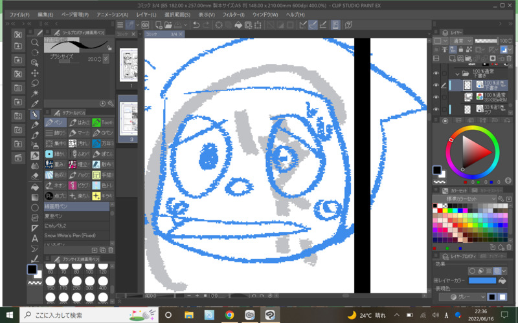Click the black main color swatch by the color wheel

click(437, 170)
